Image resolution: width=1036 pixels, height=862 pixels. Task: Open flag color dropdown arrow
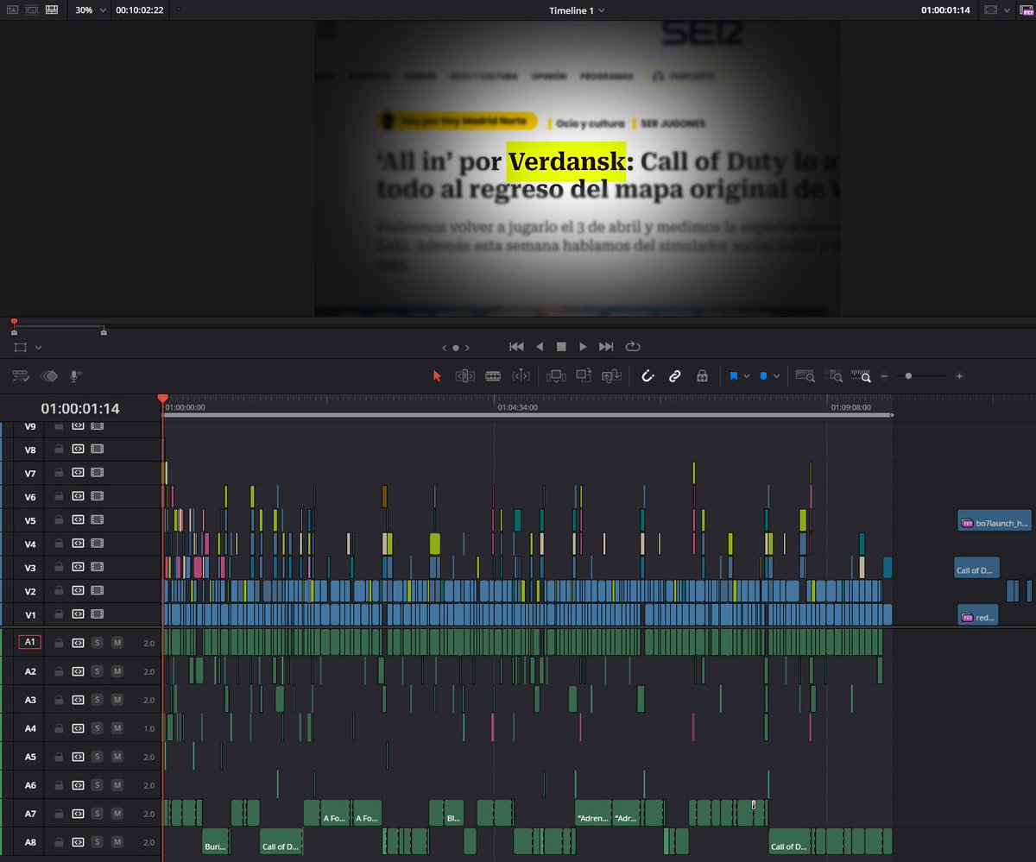click(747, 376)
